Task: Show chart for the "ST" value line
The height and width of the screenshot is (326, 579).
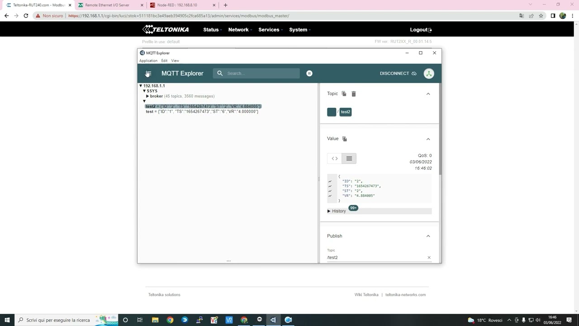Action: (330, 191)
